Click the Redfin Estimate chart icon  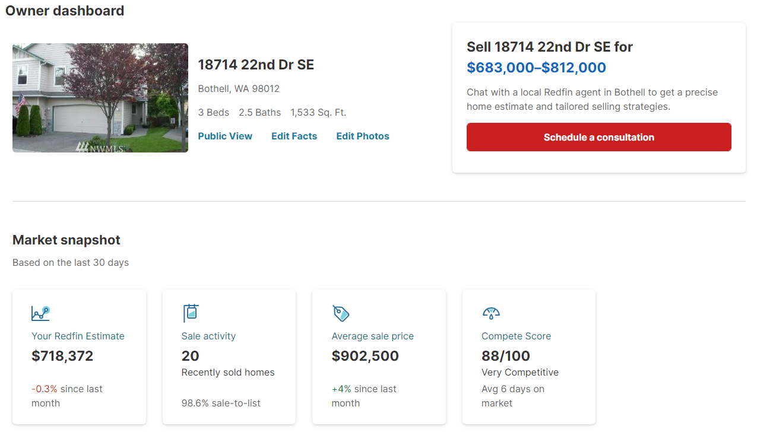pos(40,313)
